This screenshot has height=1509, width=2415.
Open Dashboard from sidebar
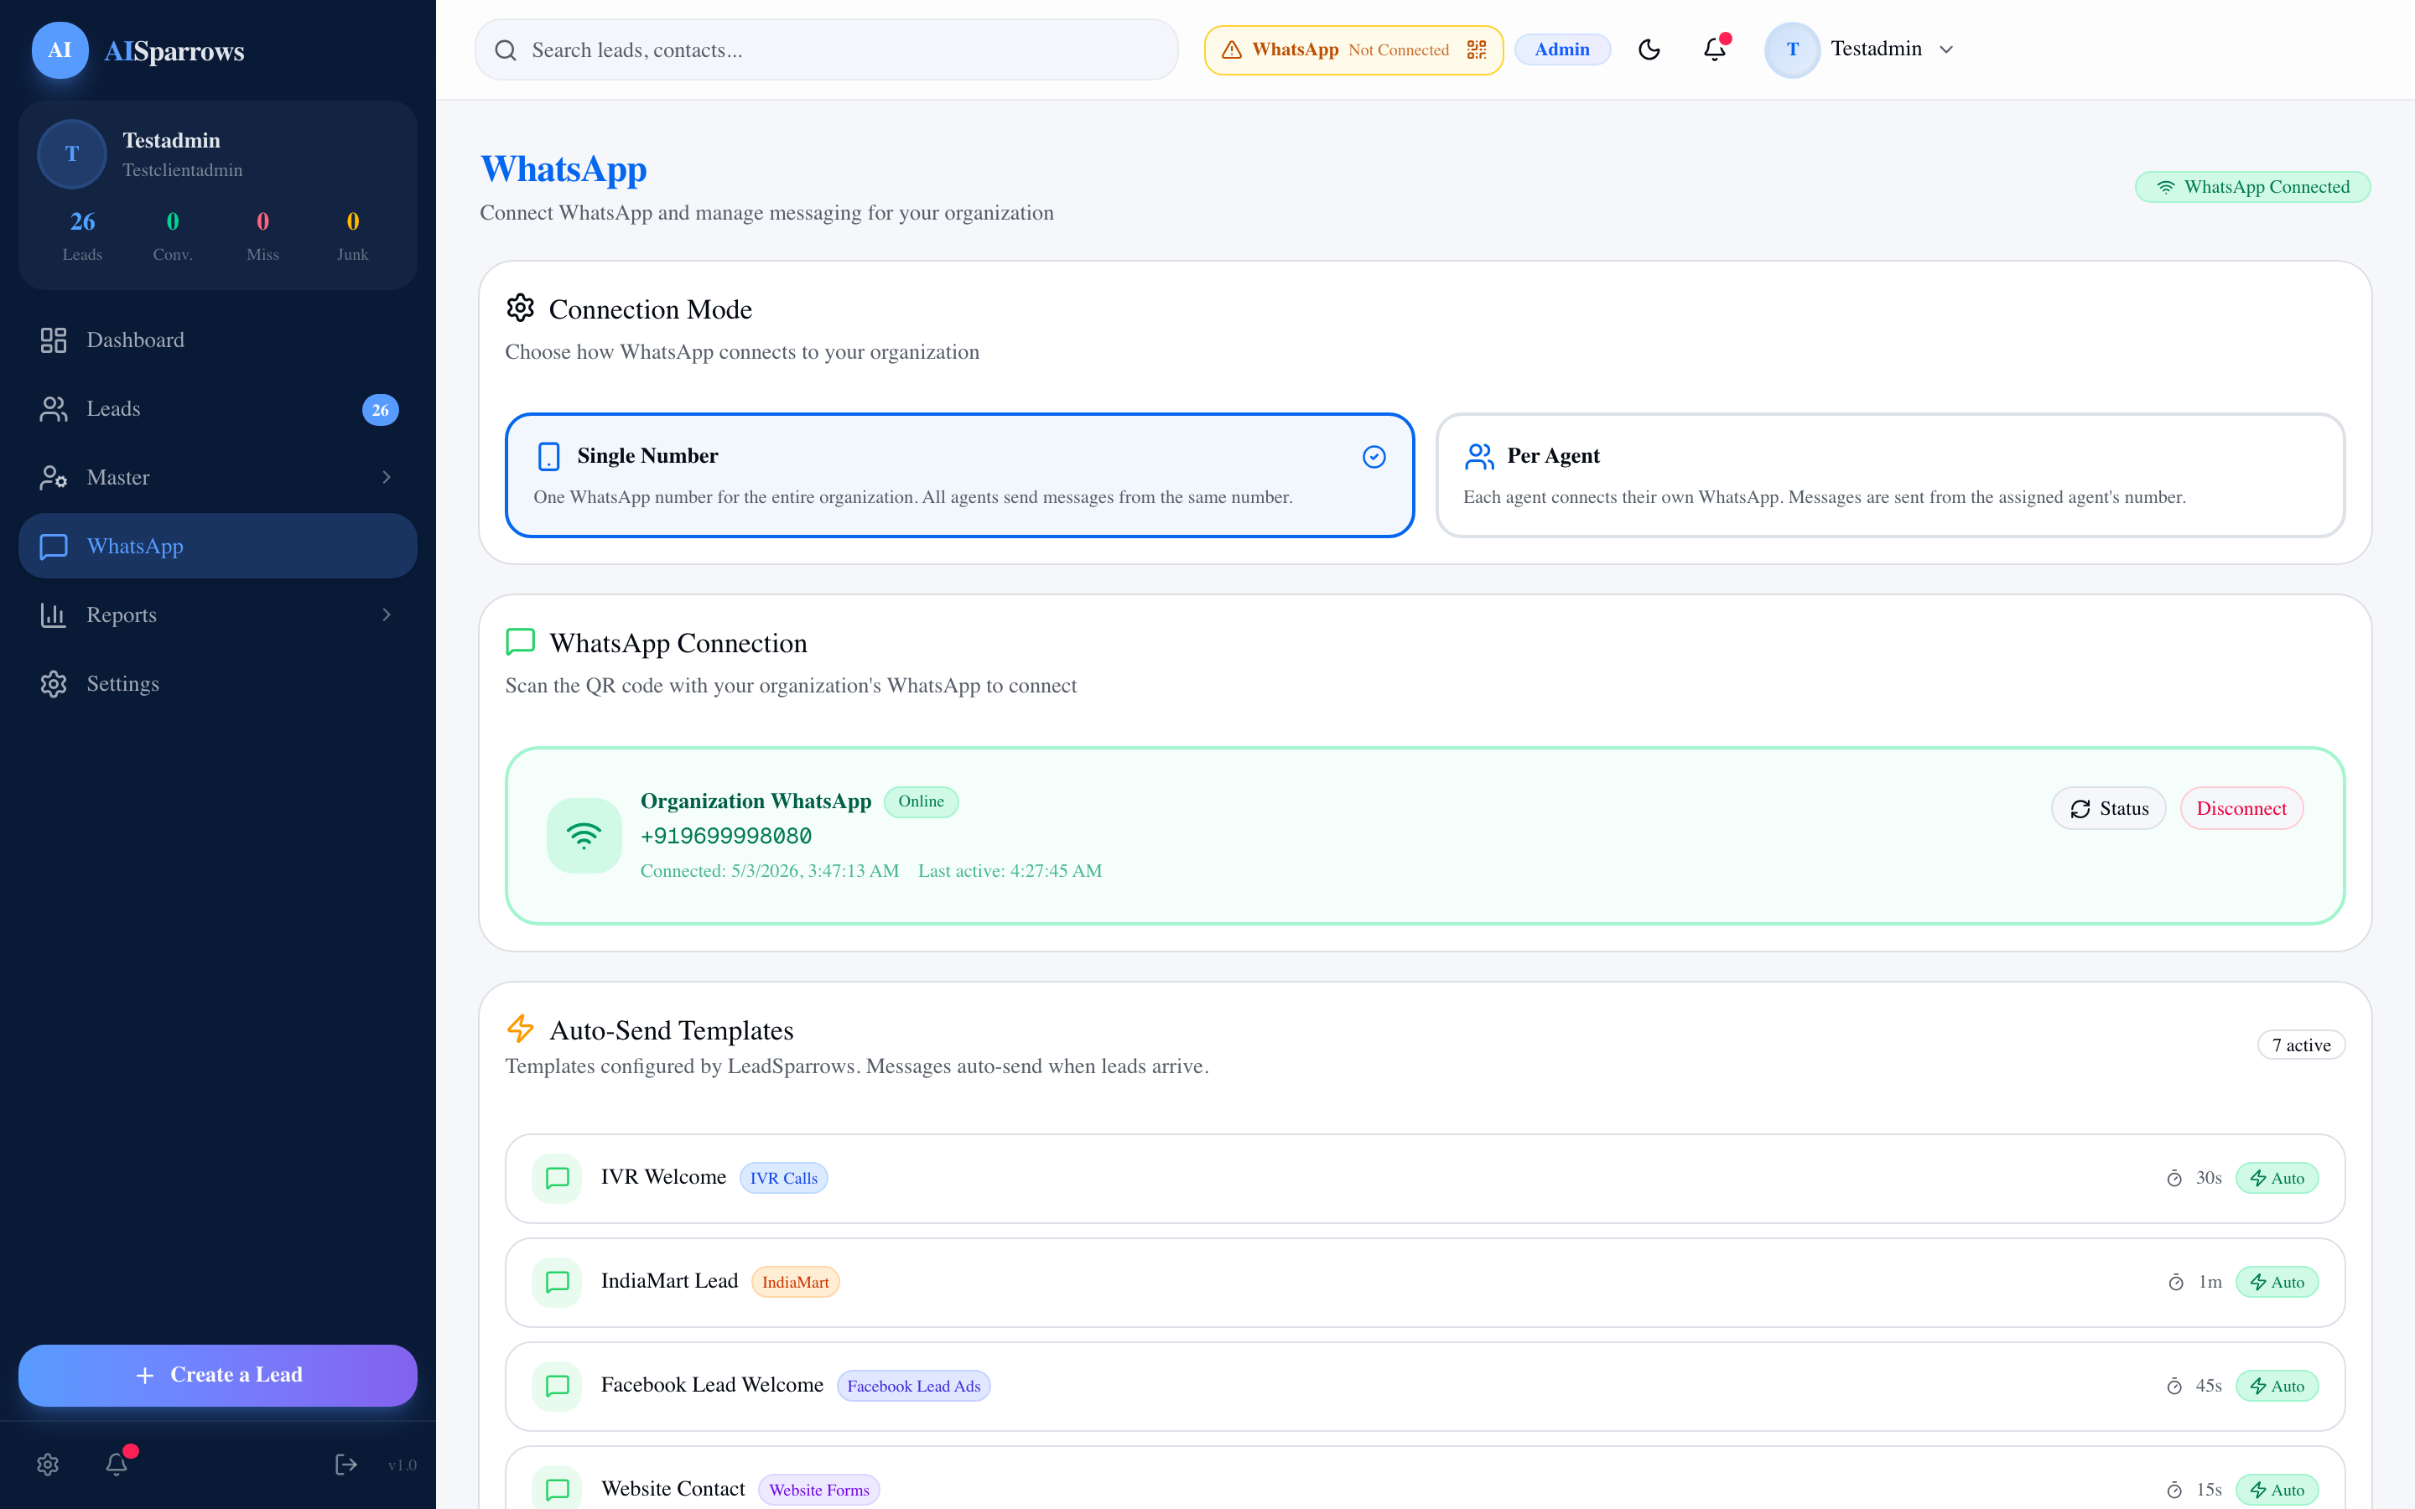tap(217, 340)
